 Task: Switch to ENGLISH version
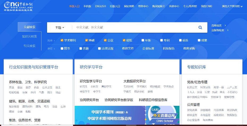(101, 6)
